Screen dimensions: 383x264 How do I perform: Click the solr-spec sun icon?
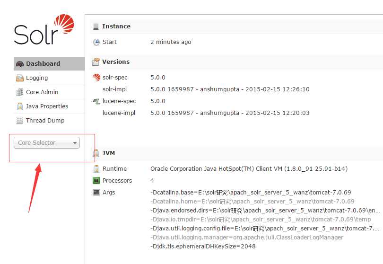[x=96, y=78]
